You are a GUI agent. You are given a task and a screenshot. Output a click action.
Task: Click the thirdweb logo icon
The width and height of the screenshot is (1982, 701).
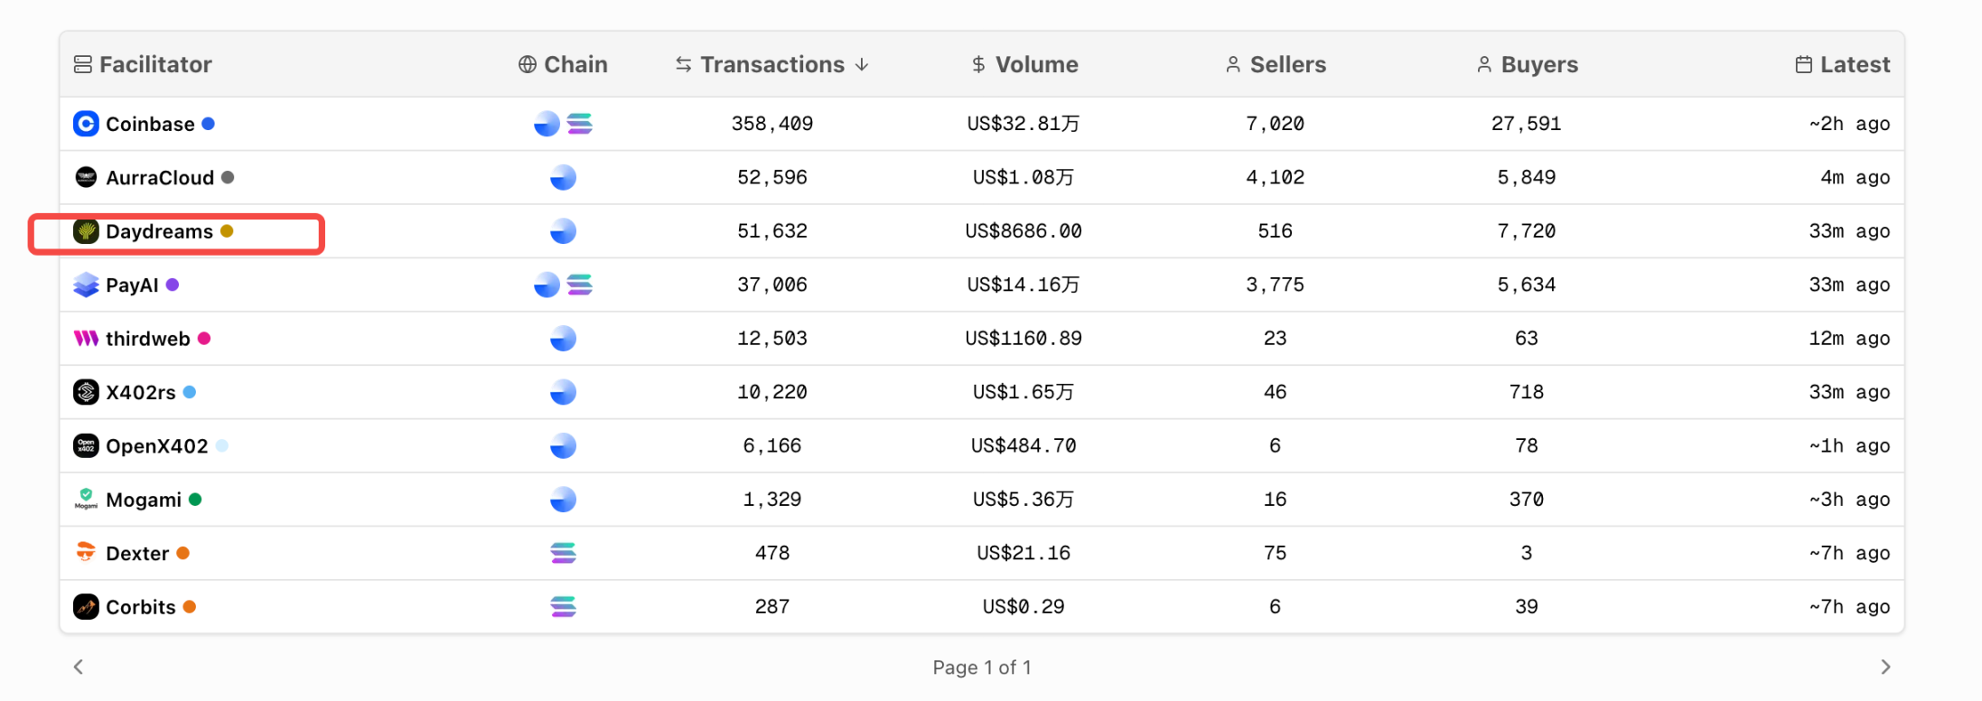pos(86,339)
